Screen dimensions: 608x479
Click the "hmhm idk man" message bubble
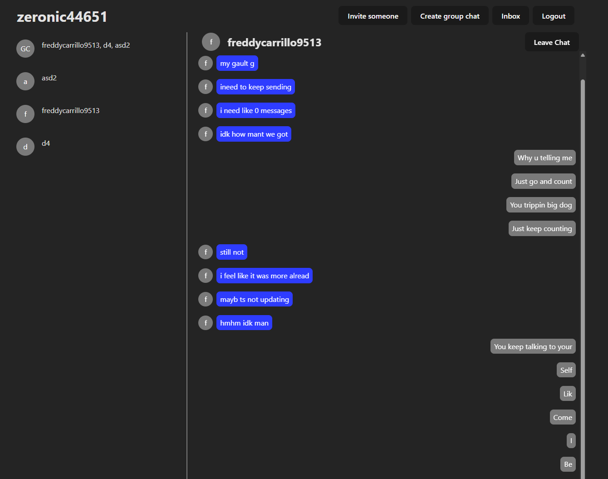coord(244,323)
